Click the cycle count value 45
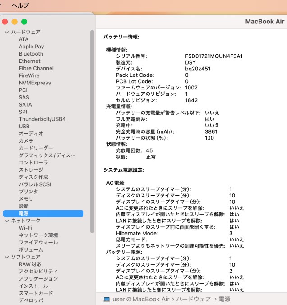The image size is (287, 305). (149, 151)
